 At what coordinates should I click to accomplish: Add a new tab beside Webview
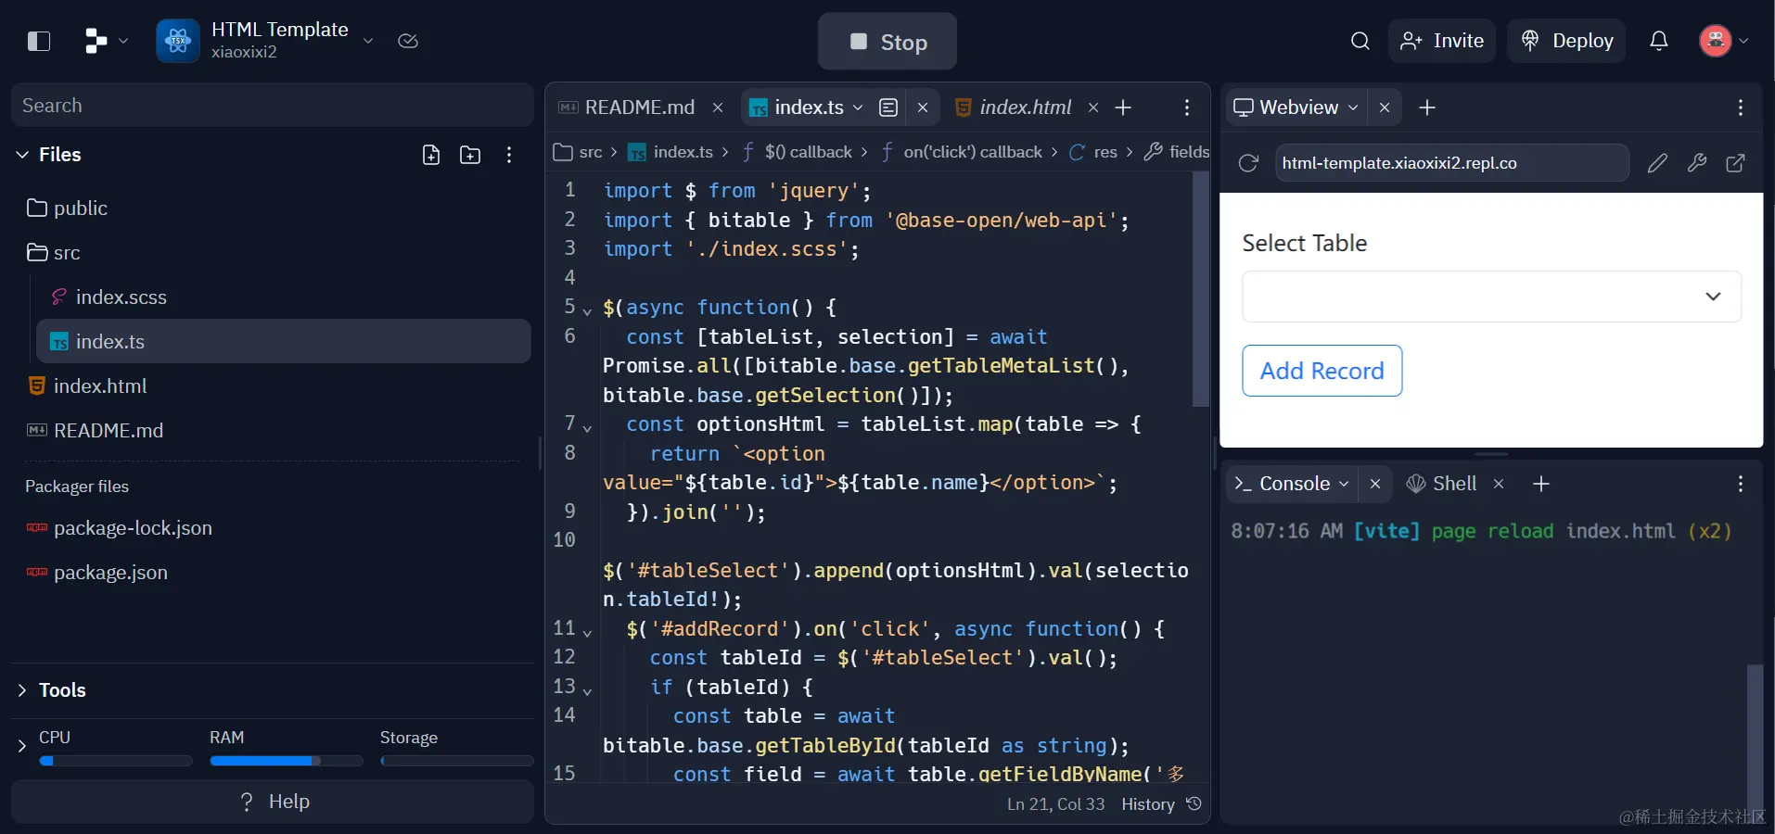[x=1427, y=107]
